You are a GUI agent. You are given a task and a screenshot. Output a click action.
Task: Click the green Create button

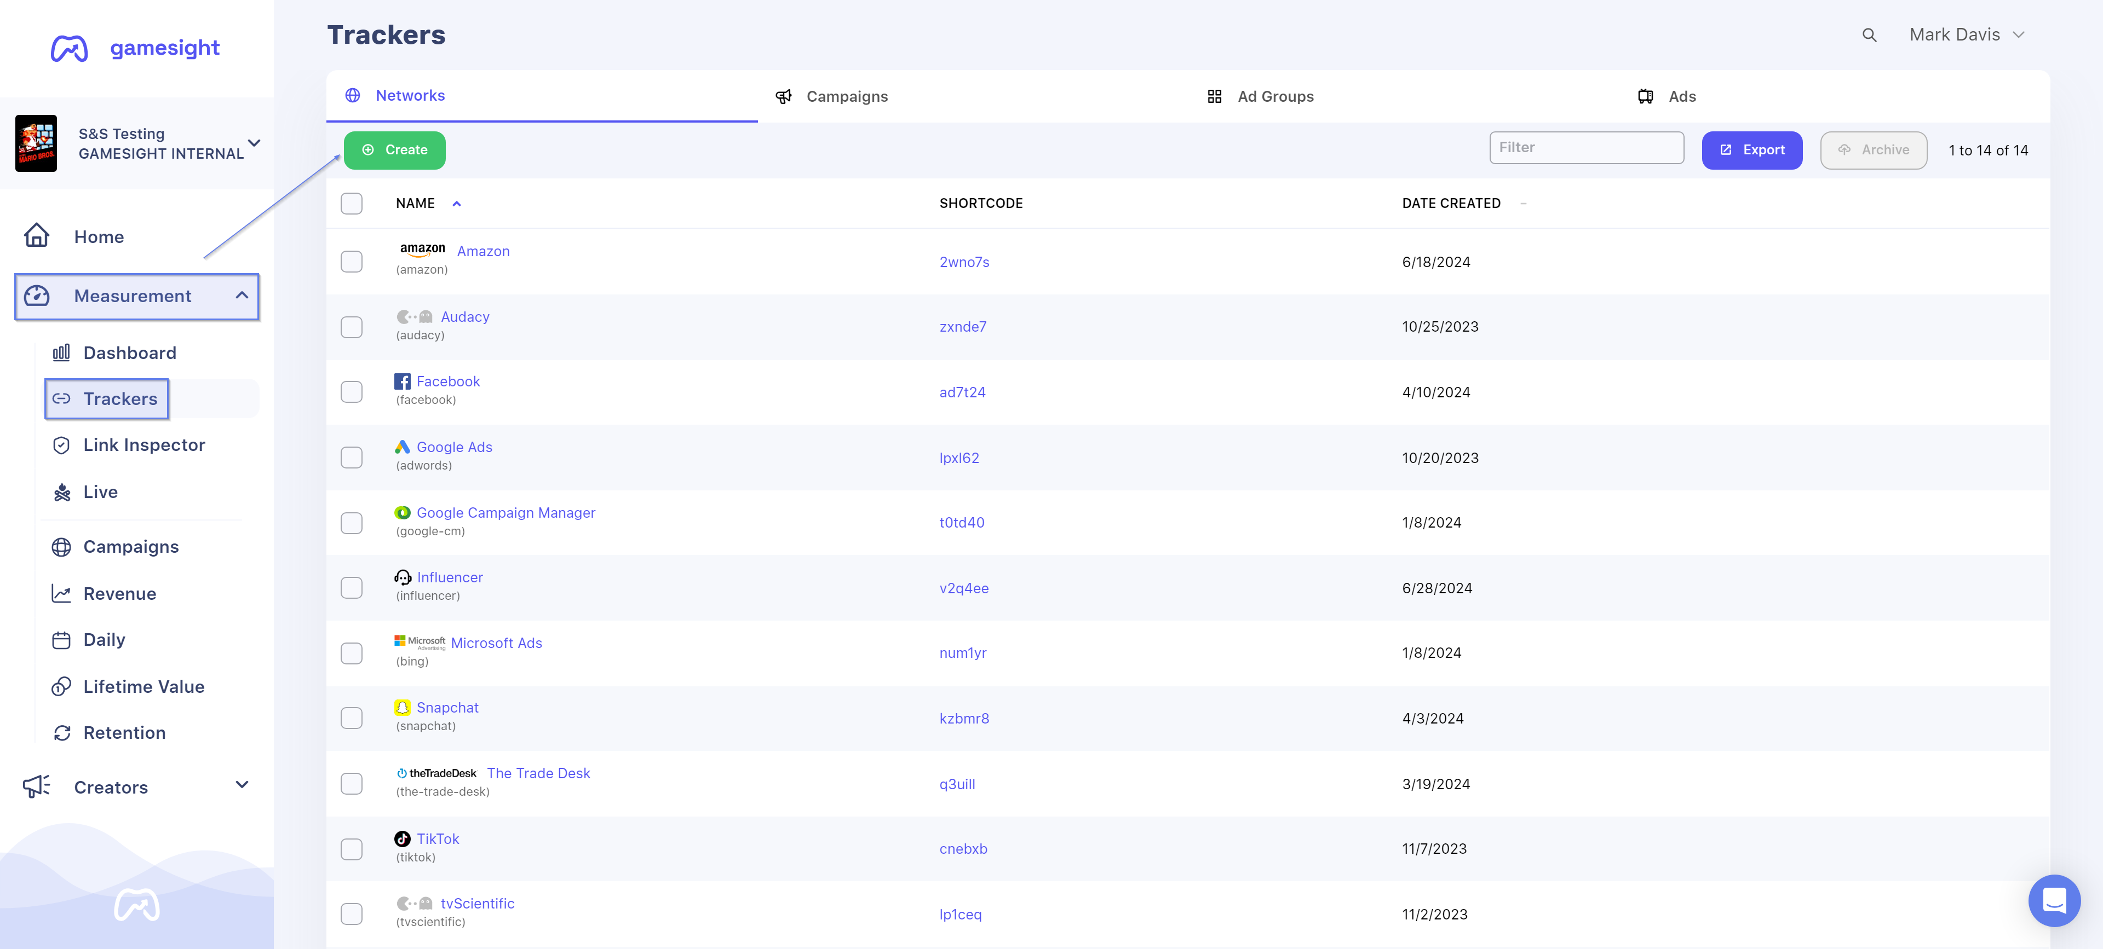pyautogui.click(x=394, y=150)
